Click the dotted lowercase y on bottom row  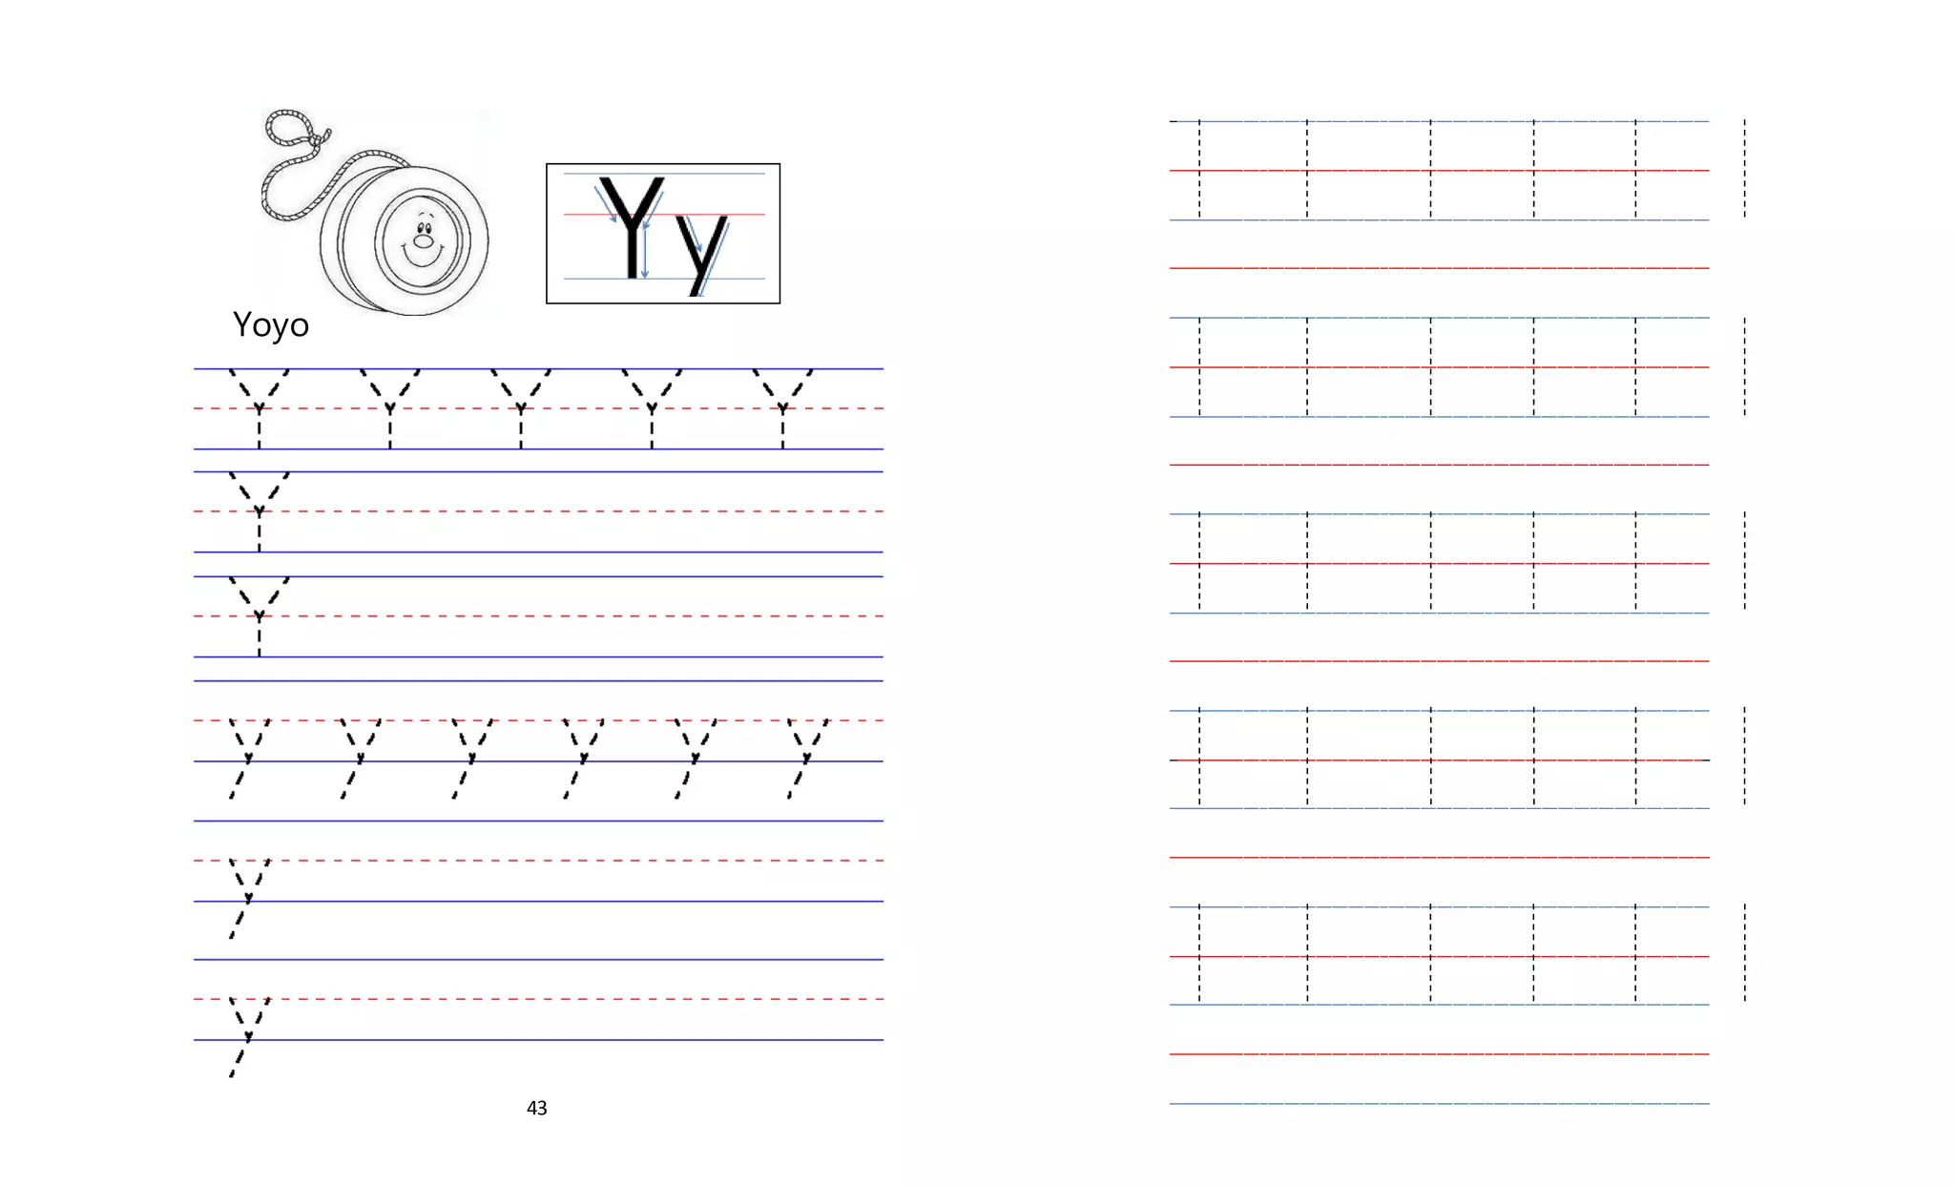tap(247, 1037)
